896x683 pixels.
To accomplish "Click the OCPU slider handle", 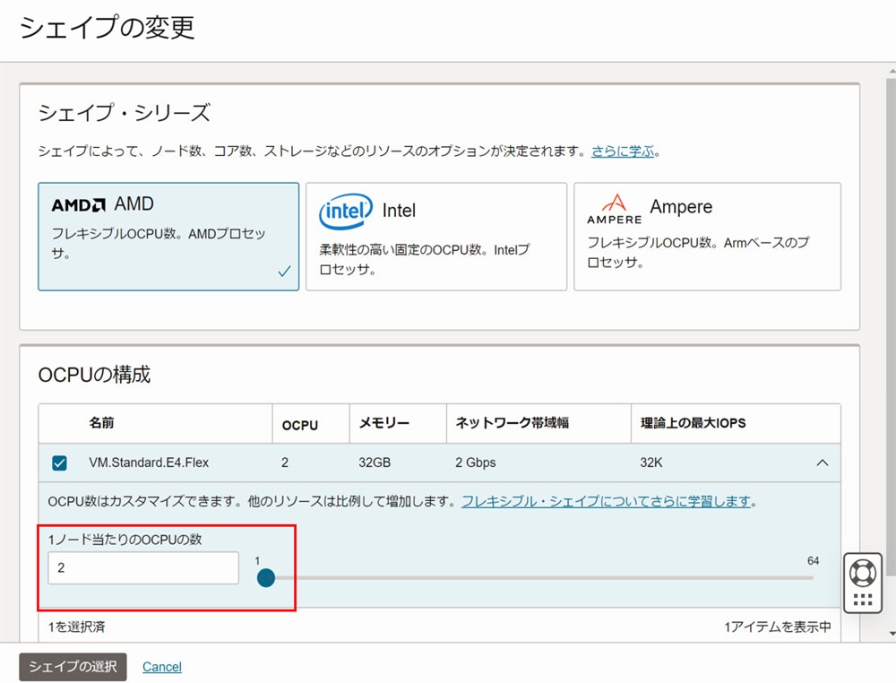I will point(266,578).
